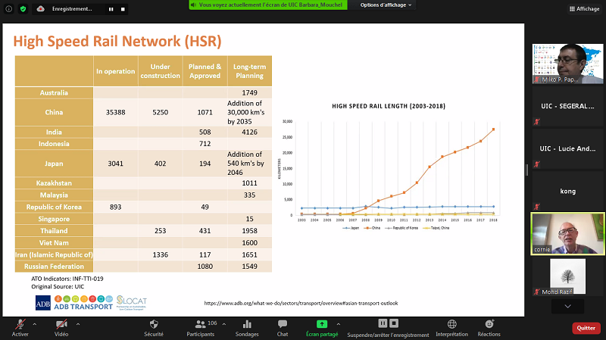This screenshot has width=606, height=340.
Task: Expand the video options arrow beside Vidéo
Action: [79, 323]
